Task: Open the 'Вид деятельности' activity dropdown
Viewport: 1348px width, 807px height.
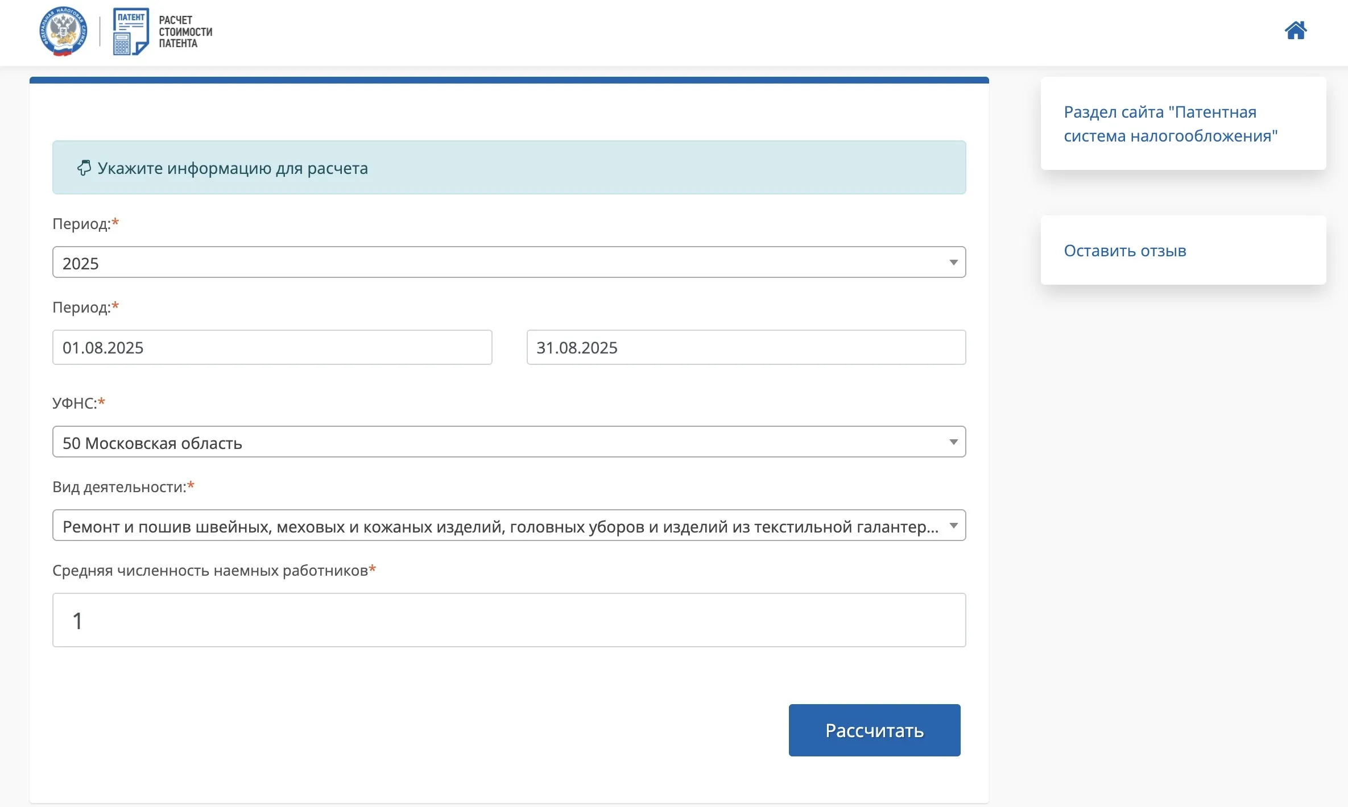Action: click(x=501, y=526)
